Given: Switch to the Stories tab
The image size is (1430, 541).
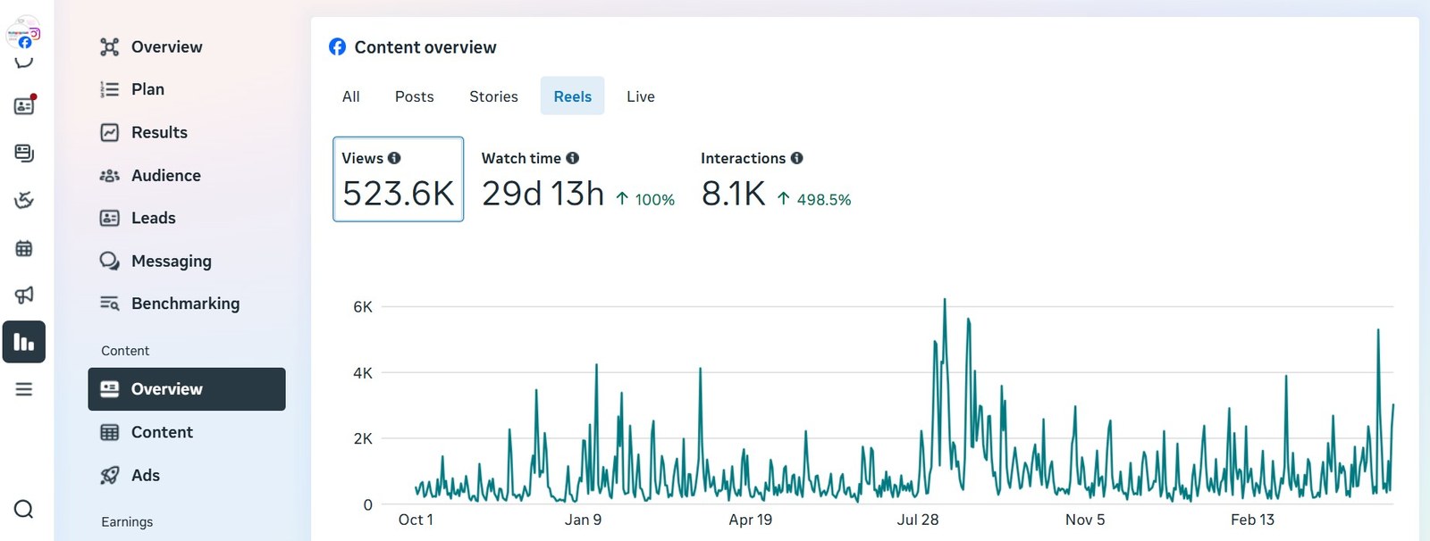Looking at the screenshot, I should click(x=493, y=96).
